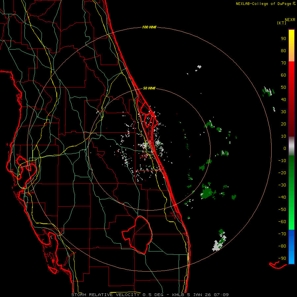This screenshot has width=297, height=297.
Task: Click the 07:09 timestamp in the caption
Action: pyautogui.click(x=221, y=295)
